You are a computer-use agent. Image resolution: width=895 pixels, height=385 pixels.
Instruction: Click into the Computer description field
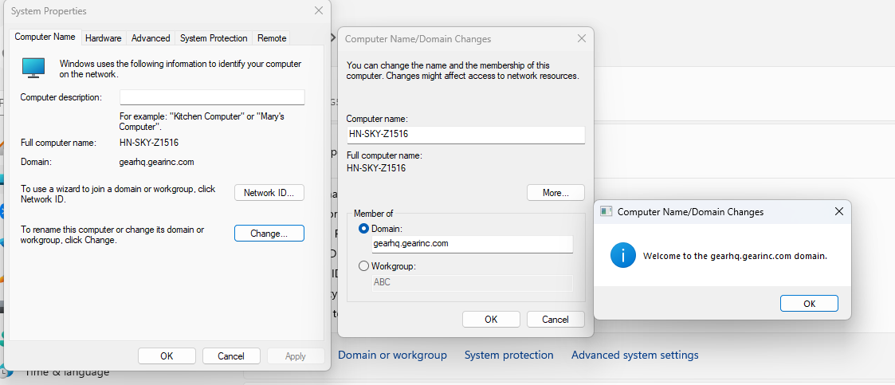point(212,97)
